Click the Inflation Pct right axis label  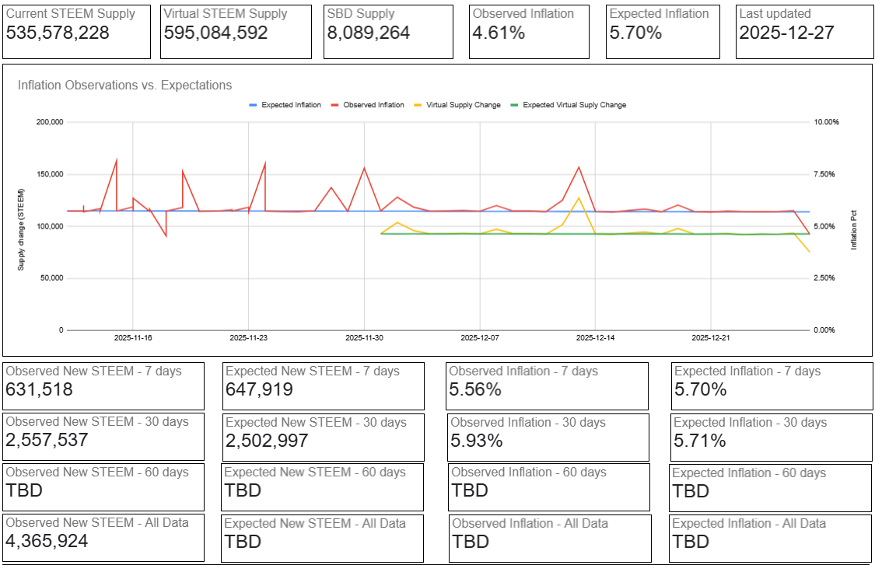tap(853, 230)
